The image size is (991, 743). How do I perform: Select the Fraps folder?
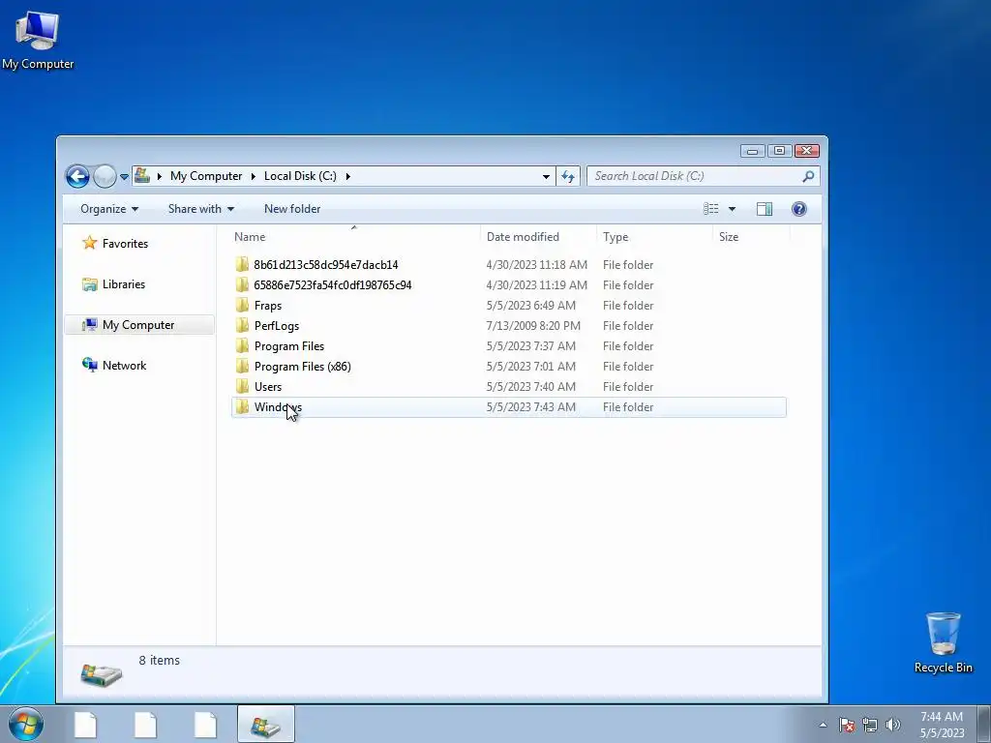[509, 305]
